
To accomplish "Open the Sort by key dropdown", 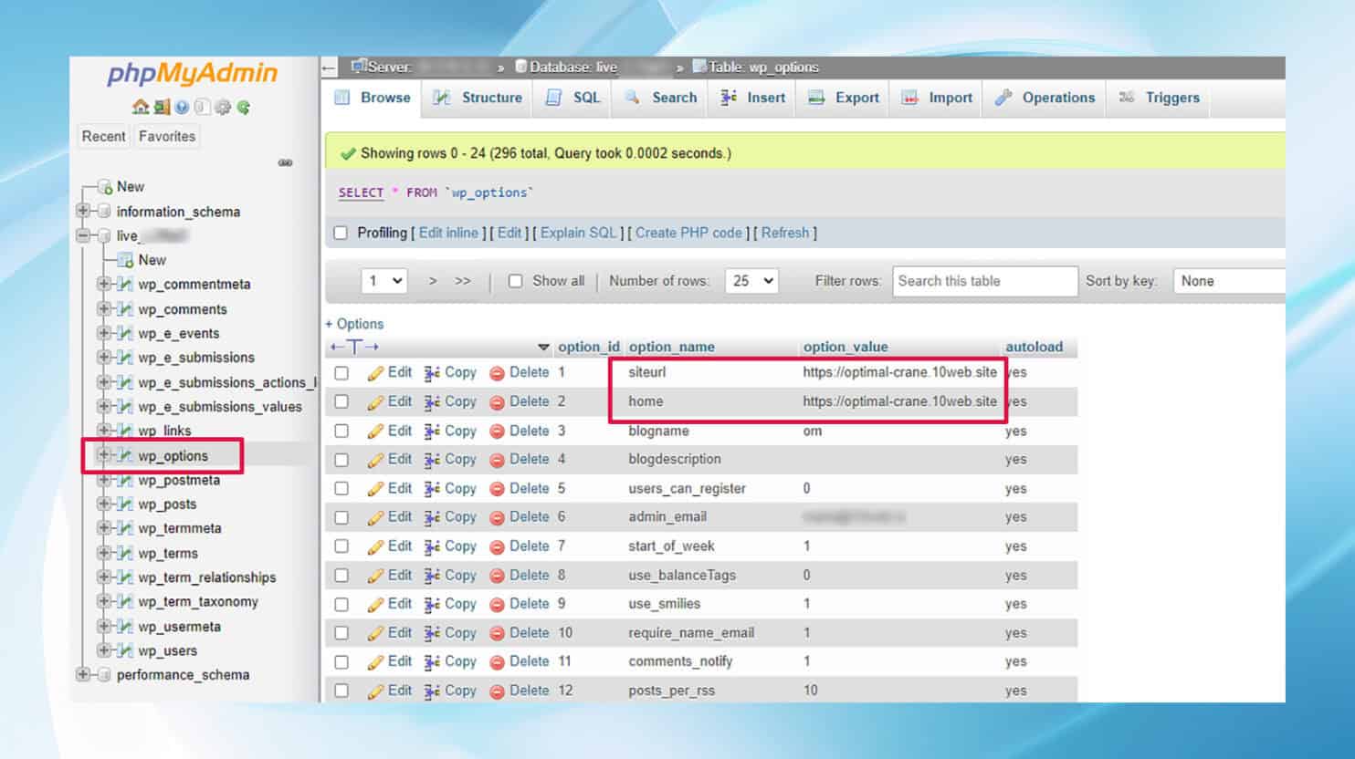I will (1228, 281).
